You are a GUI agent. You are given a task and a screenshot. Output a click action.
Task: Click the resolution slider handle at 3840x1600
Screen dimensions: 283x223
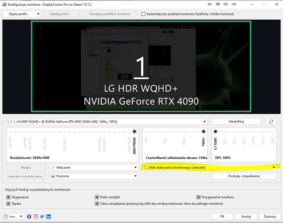click(x=134, y=131)
